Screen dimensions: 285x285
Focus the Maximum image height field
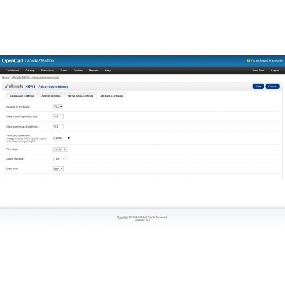tap(58, 127)
